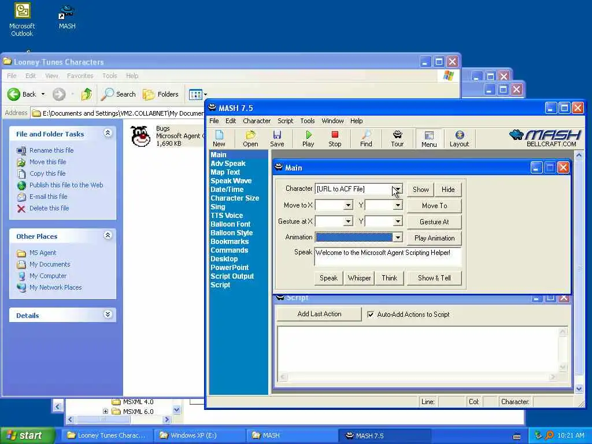Select Balloon Style in the MASH sidebar
The width and height of the screenshot is (592, 444).
pos(231,233)
